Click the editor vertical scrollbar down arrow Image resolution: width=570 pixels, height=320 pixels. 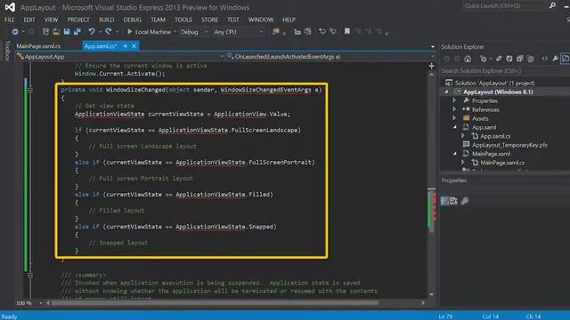(x=431, y=294)
